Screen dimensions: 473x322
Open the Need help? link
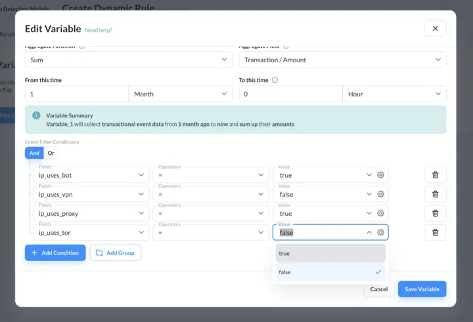pyautogui.click(x=99, y=30)
